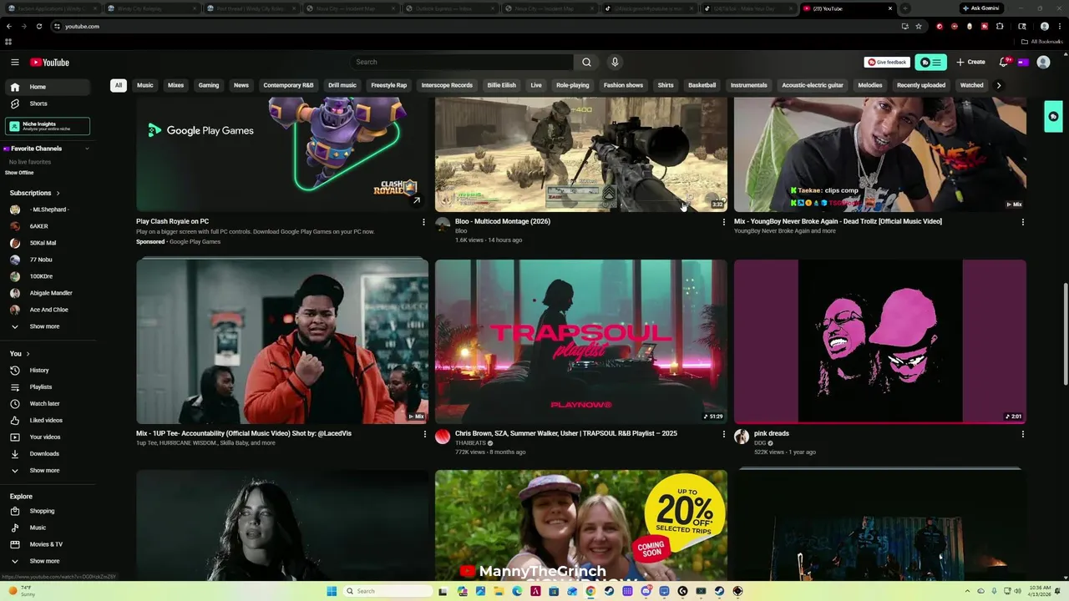The height and width of the screenshot is (601, 1069).
Task: Show next filter chips arrow
Action: [x=998, y=85]
